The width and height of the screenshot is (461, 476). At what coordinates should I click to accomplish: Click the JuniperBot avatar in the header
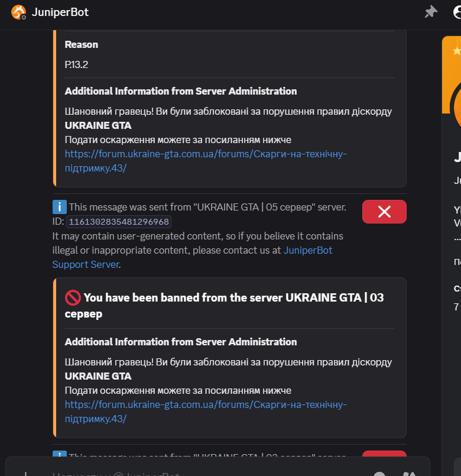pos(18,12)
